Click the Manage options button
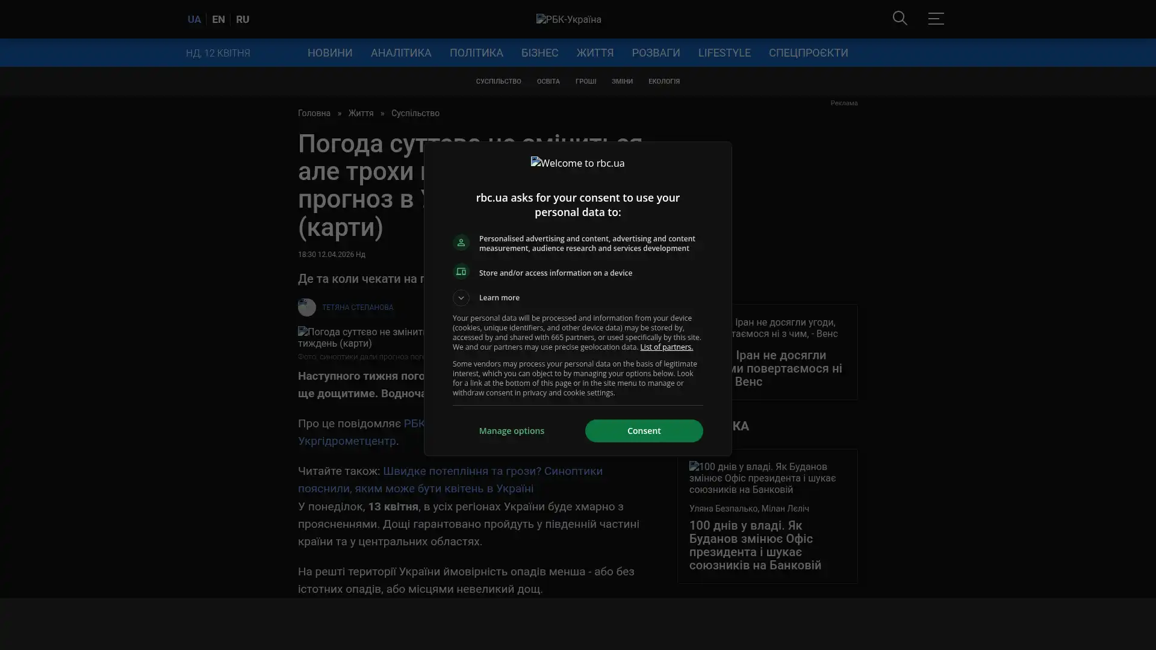The width and height of the screenshot is (1156, 650). tap(511, 431)
